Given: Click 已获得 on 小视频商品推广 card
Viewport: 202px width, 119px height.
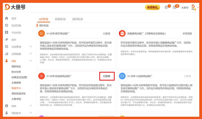Looking at the screenshot, I should point(187,76).
